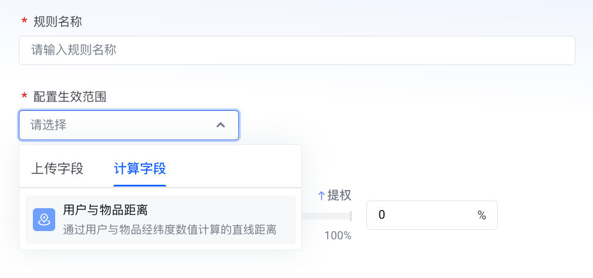
Task: Switch to the 上传字段 tab
Action: click(57, 169)
